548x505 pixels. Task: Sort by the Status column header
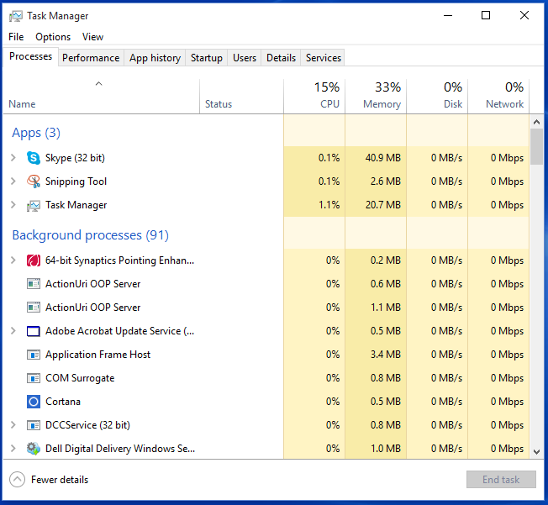241,97
